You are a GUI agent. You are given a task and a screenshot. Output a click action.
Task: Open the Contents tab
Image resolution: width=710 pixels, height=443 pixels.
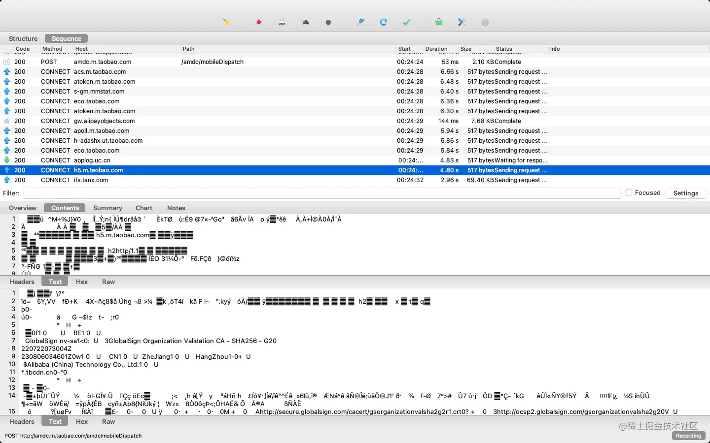tap(65, 208)
